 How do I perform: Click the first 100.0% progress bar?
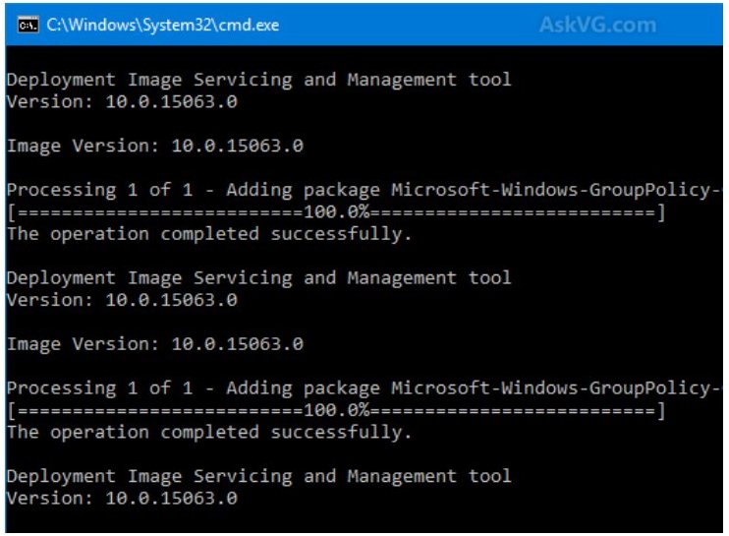pyautogui.click(x=336, y=212)
